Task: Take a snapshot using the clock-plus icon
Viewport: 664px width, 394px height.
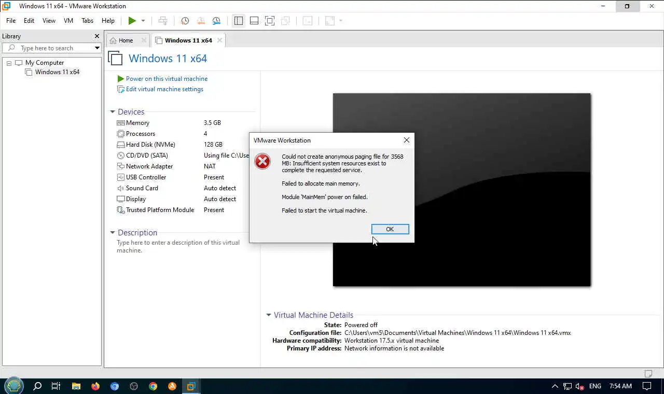Action: [x=185, y=21]
